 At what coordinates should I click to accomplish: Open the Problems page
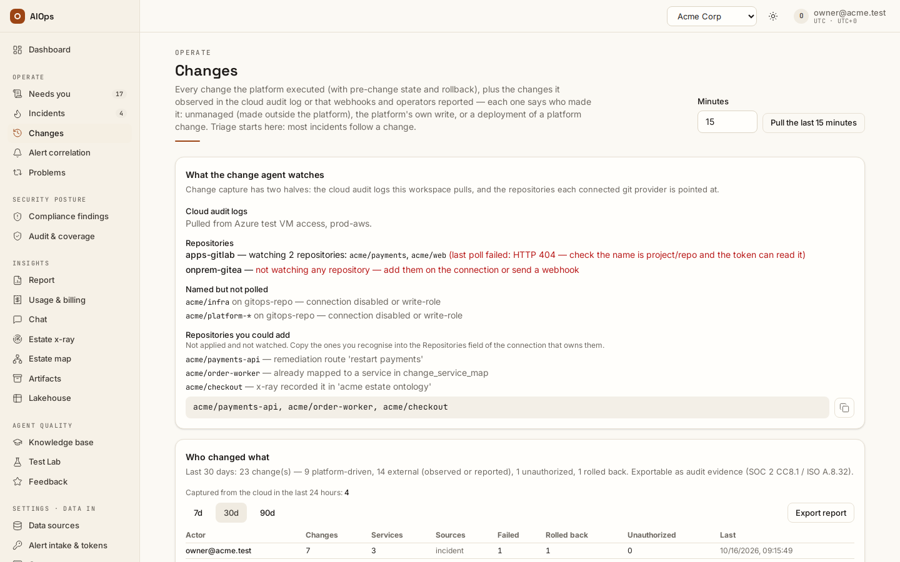tap(69, 173)
